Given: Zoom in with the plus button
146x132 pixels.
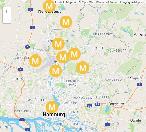Looking at the screenshot, I should [7, 11].
